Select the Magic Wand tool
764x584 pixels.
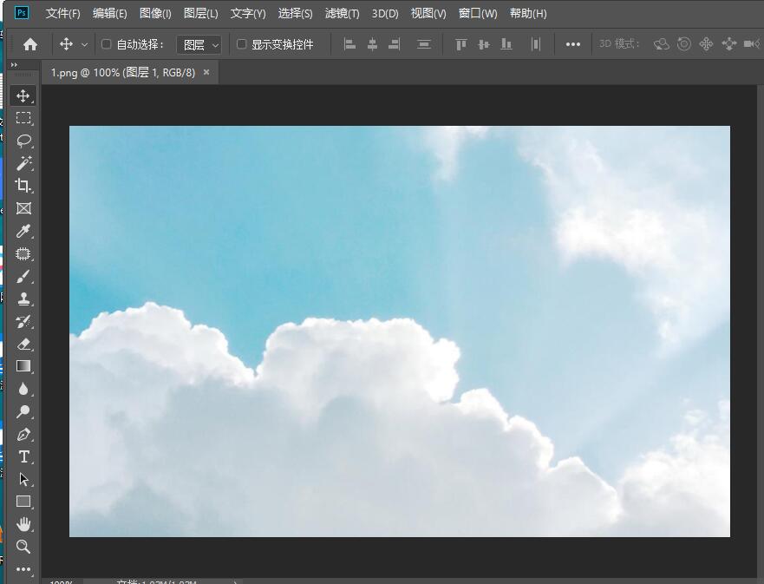click(23, 163)
